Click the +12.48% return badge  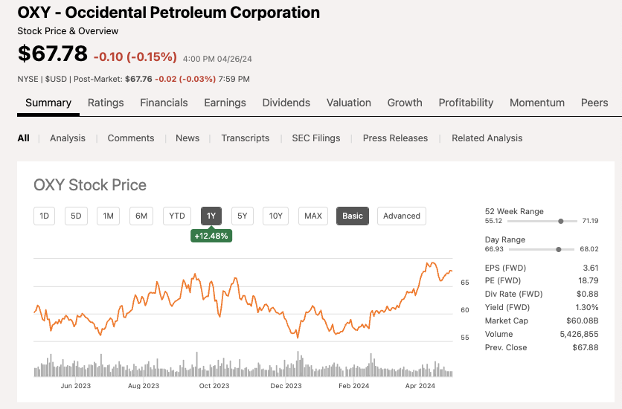pyautogui.click(x=211, y=236)
